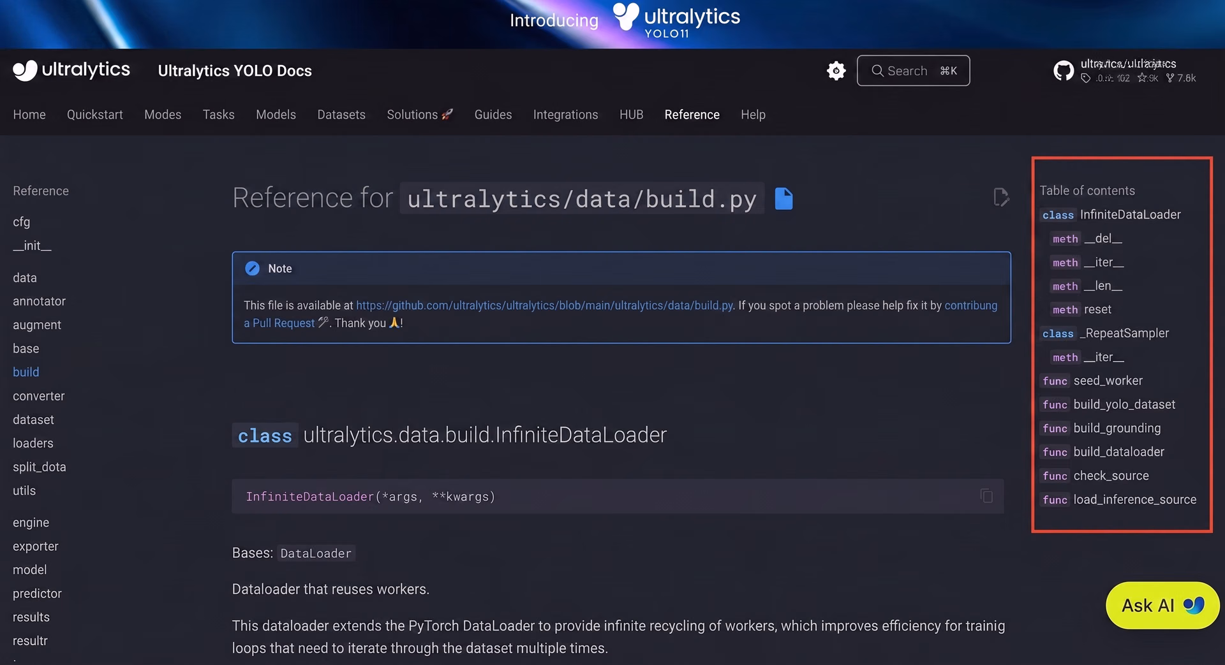Image resolution: width=1225 pixels, height=665 pixels.
Task: Open the Help tab
Action: [x=753, y=115]
